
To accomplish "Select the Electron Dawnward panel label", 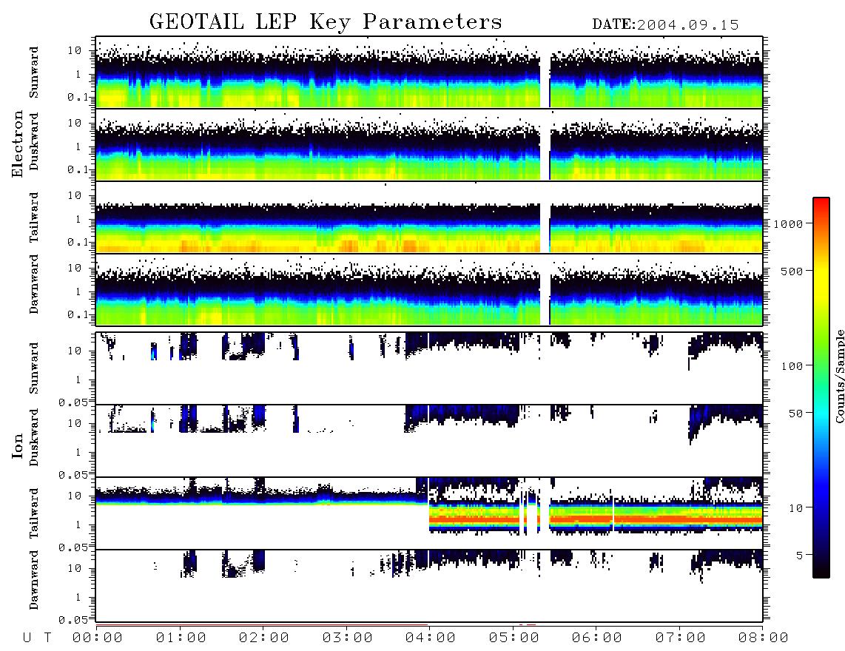I will coord(34,284).
